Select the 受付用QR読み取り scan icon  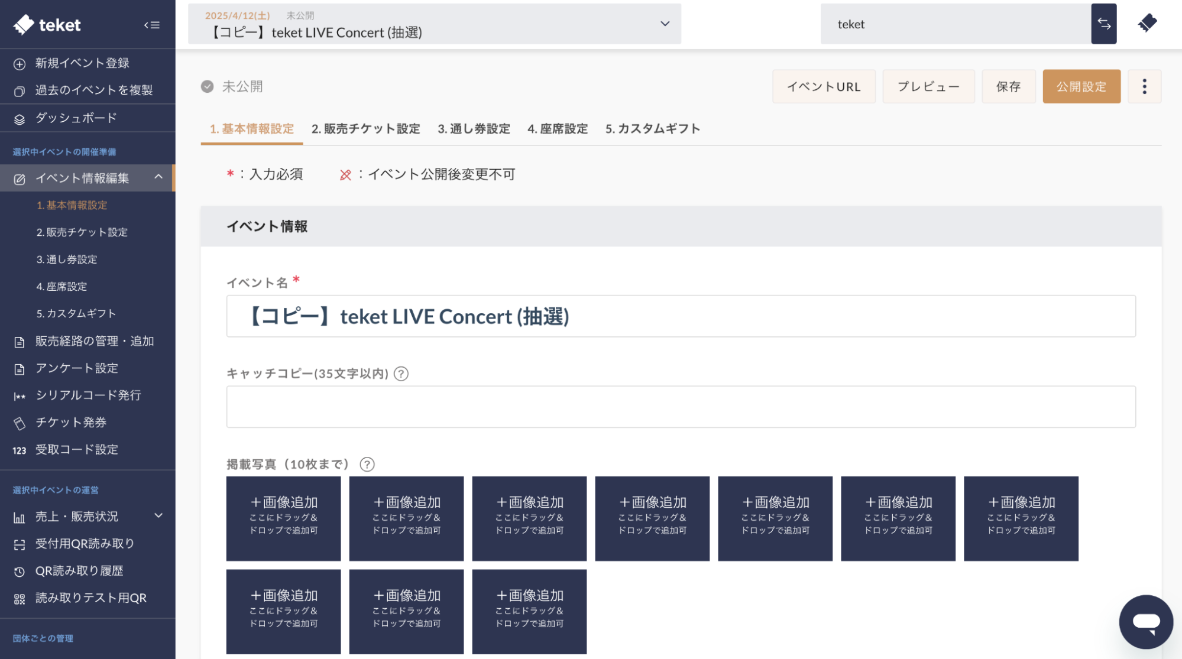click(18, 543)
